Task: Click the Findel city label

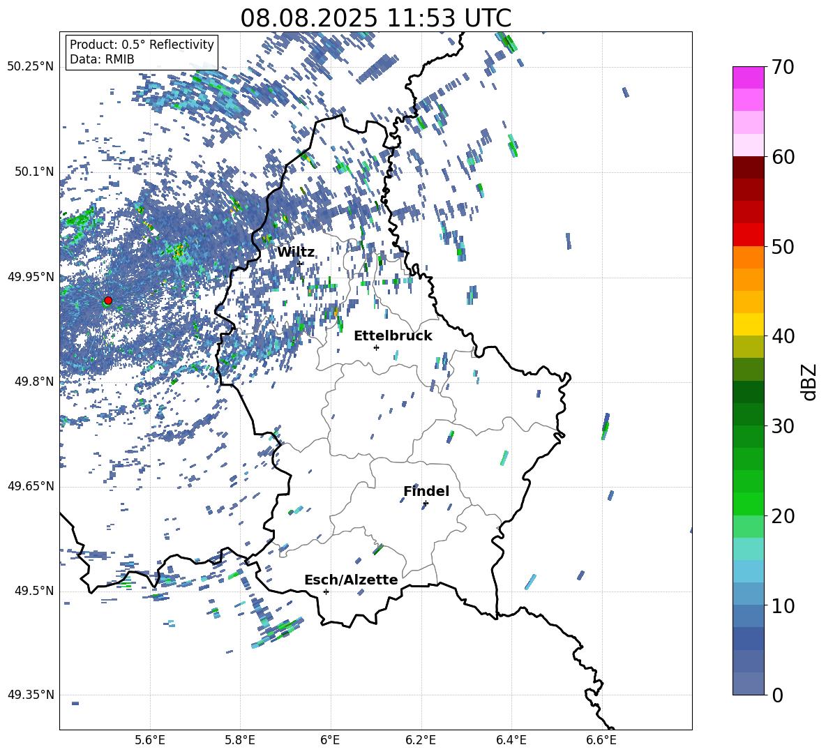Action: tap(426, 491)
